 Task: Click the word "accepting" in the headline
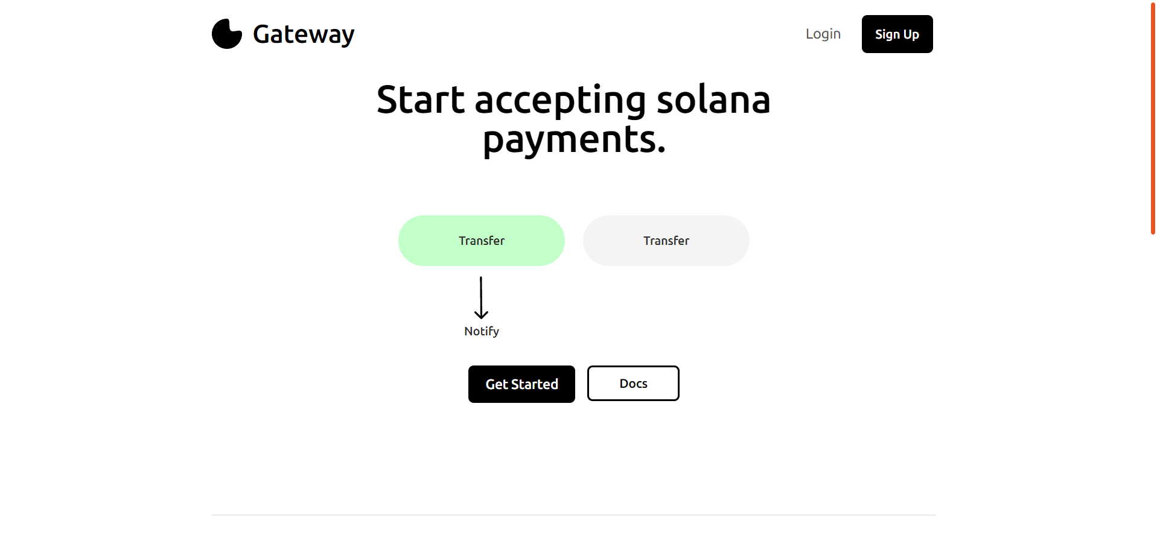point(560,100)
